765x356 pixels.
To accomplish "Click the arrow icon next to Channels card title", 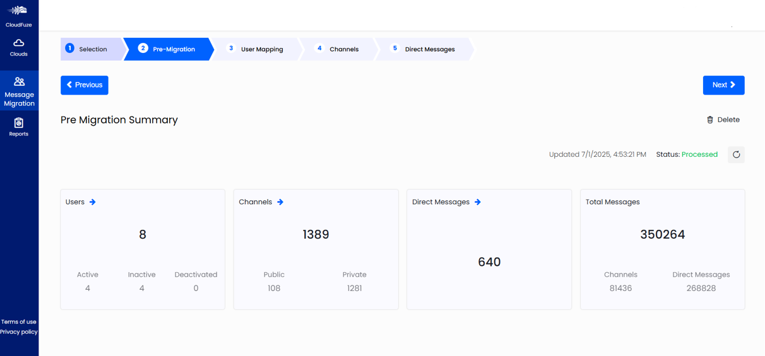I will (x=280, y=202).
